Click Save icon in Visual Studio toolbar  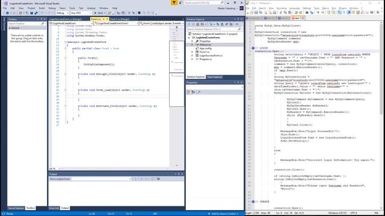point(31,13)
